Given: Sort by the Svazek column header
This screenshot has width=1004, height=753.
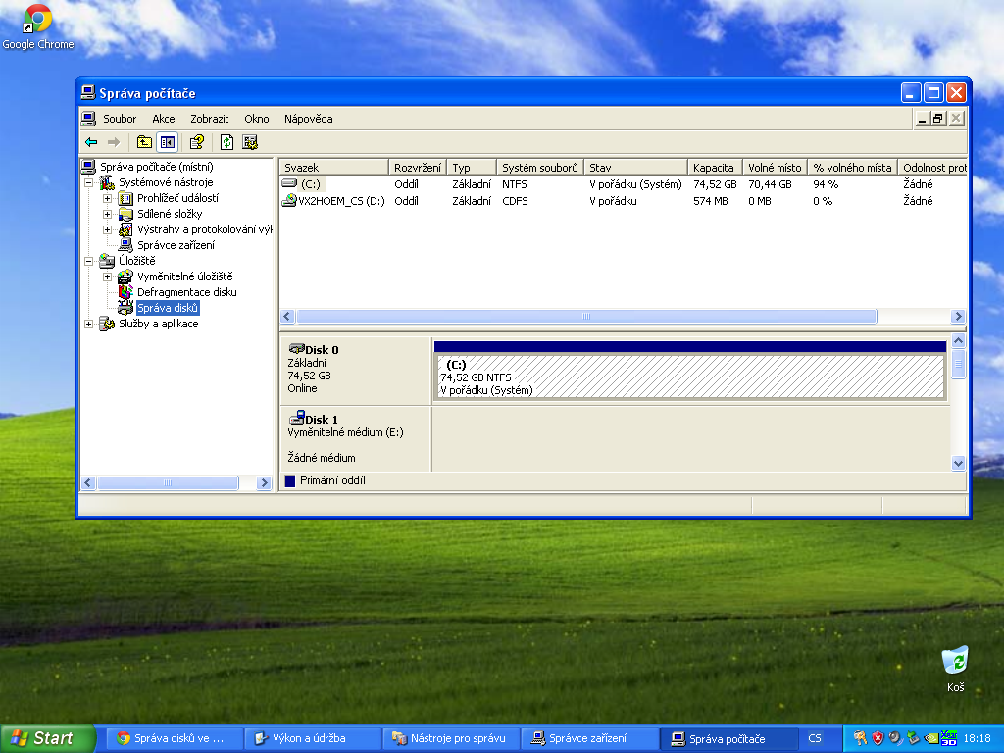Looking at the screenshot, I should click(334, 167).
